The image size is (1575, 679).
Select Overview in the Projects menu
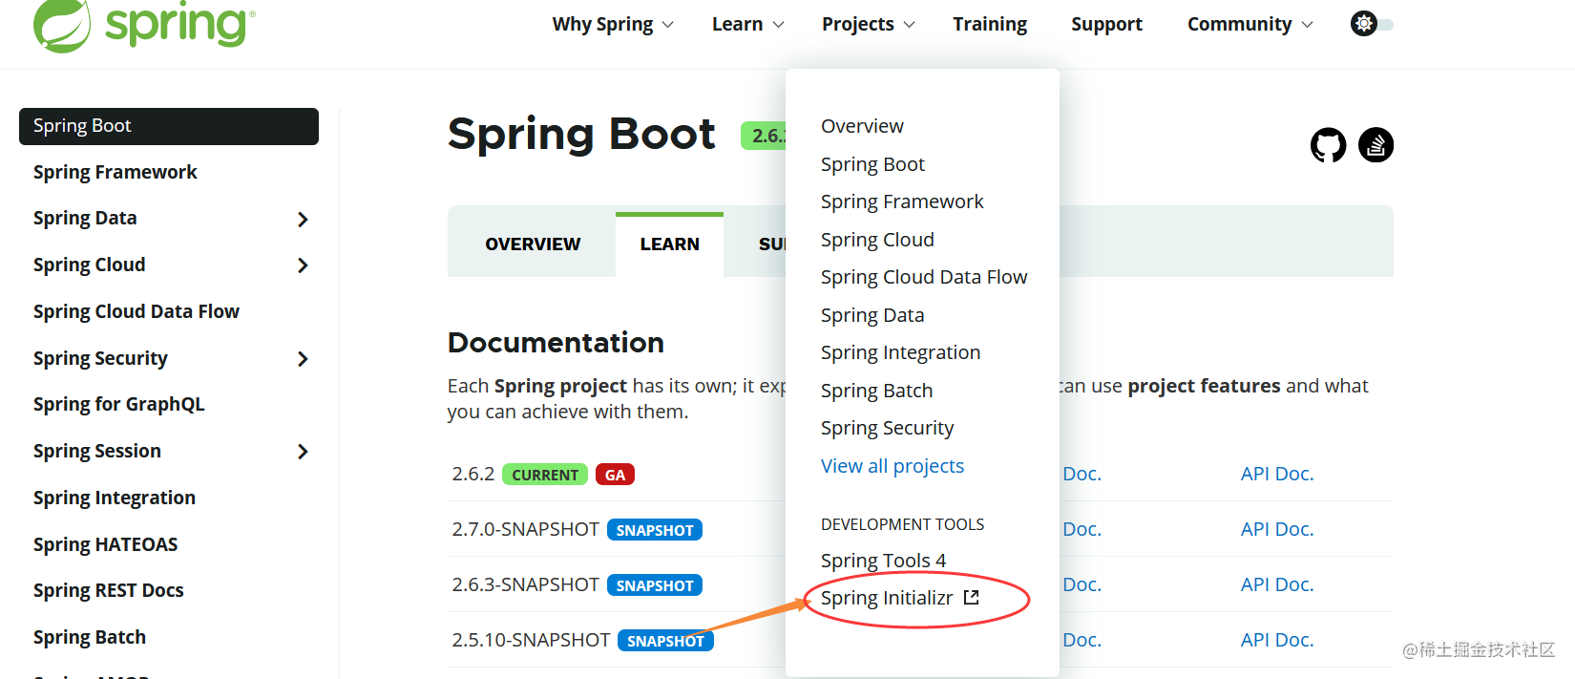pos(862,126)
